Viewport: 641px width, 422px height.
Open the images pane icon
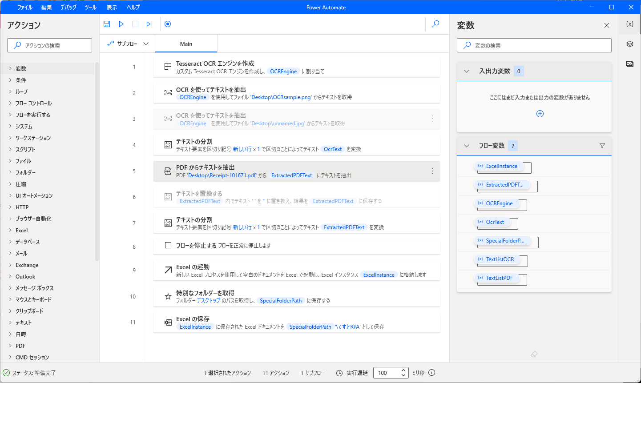click(x=630, y=64)
